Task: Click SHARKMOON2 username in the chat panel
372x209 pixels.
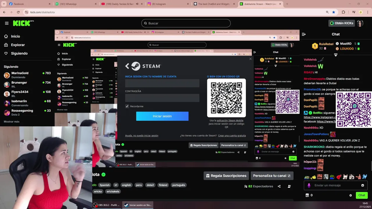Action: [x=314, y=147]
